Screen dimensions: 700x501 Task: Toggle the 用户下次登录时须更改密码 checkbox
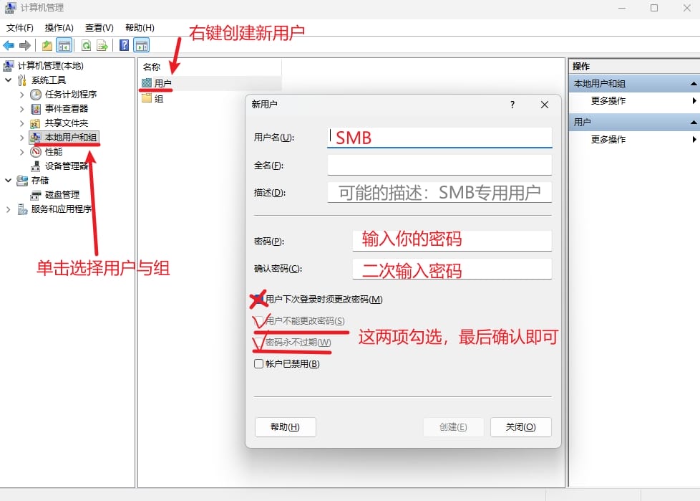tap(258, 299)
